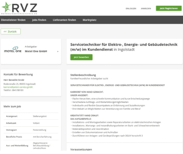The image size is (183, 154).
Task: Click KARRIERE? VON HAND GEMACHT. line
Action: coord(87,92)
